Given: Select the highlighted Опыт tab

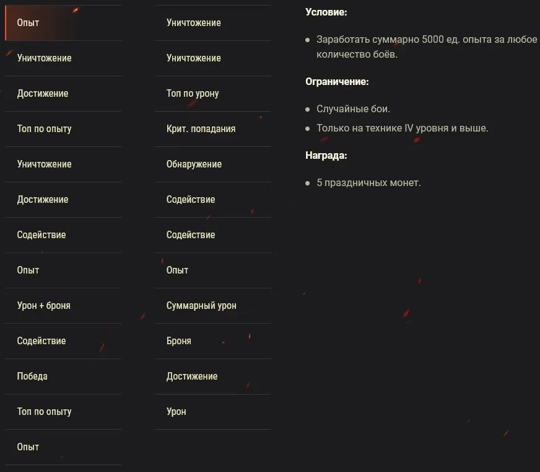Looking at the screenshot, I should tap(28, 23).
